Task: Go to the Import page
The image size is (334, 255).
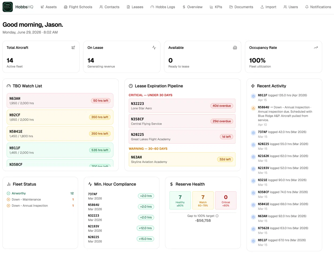Action: [268, 7]
